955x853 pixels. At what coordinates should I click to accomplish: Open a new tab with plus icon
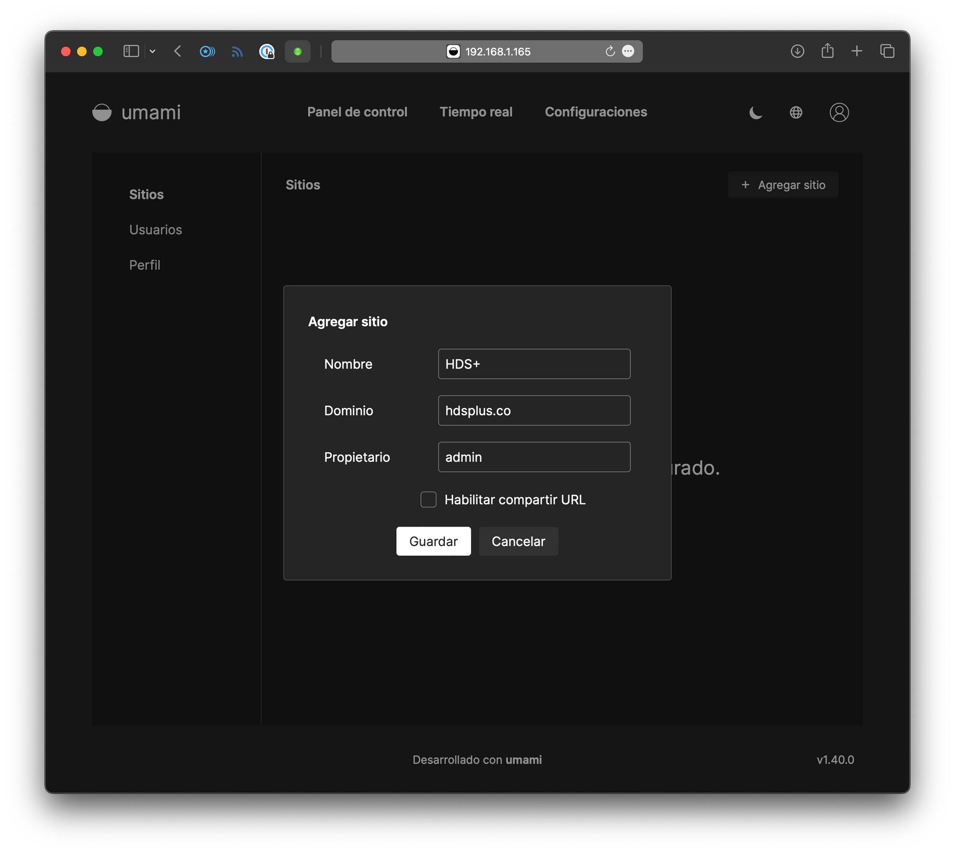point(857,51)
